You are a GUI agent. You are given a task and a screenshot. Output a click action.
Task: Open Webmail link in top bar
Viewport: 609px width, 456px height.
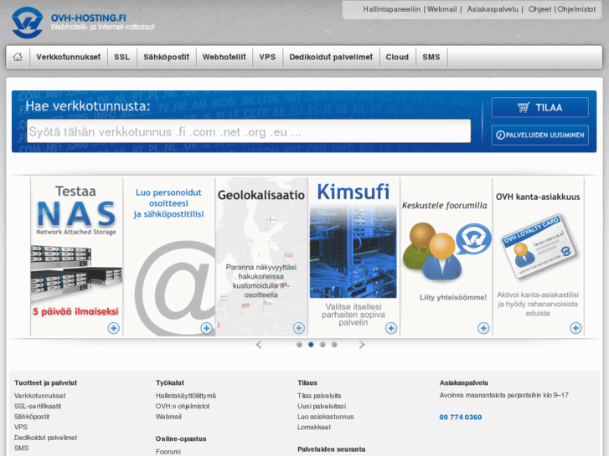coord(442,9)
